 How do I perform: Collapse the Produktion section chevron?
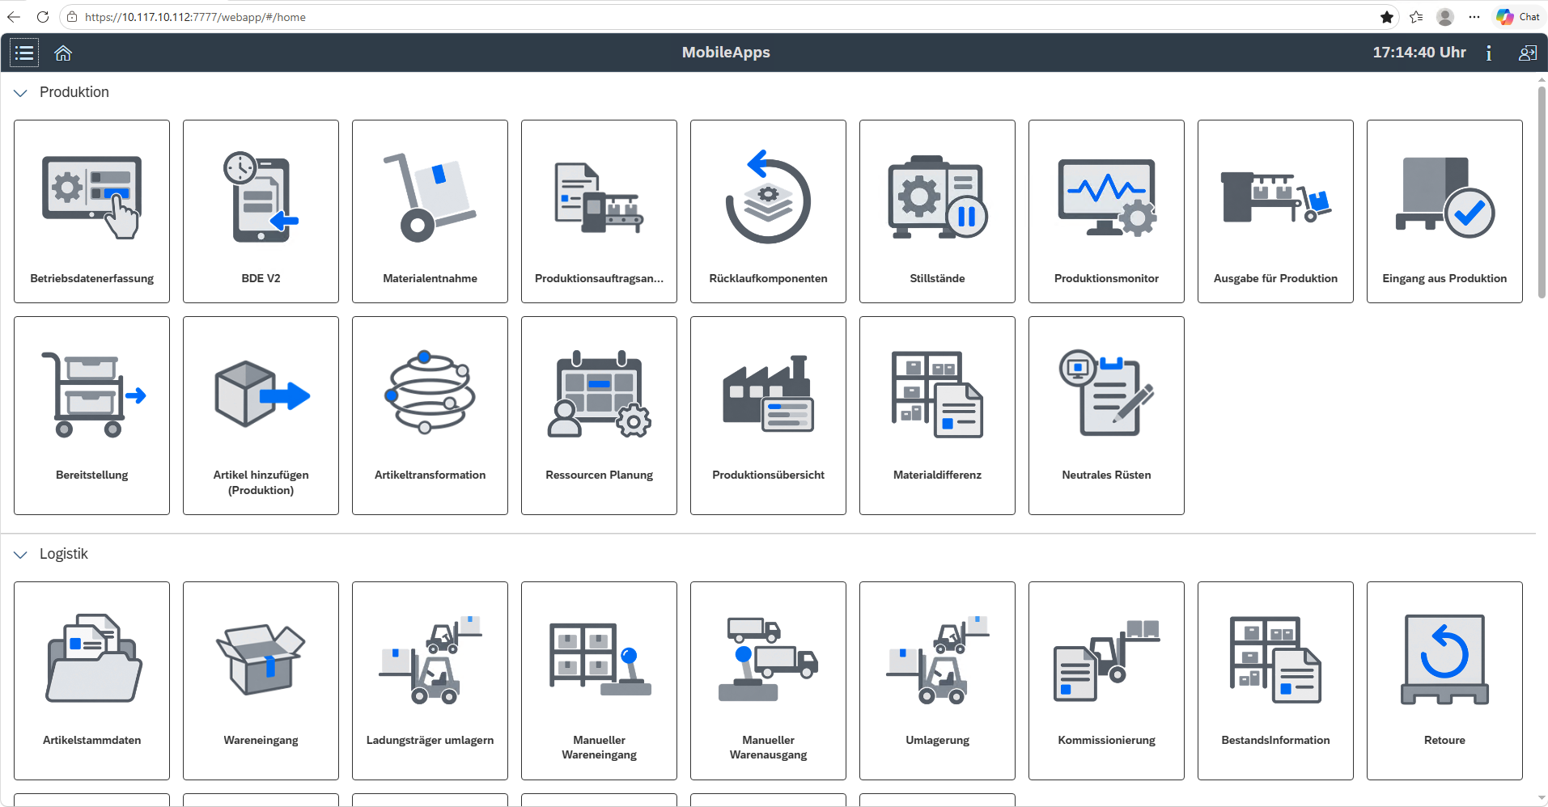[21, 93]
